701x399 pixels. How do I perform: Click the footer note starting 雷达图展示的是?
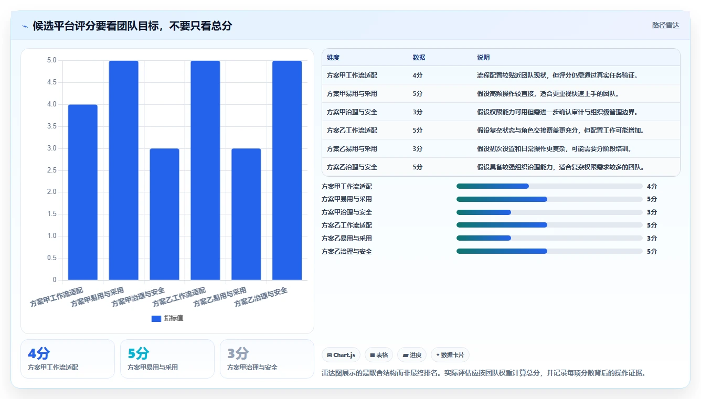483,373
